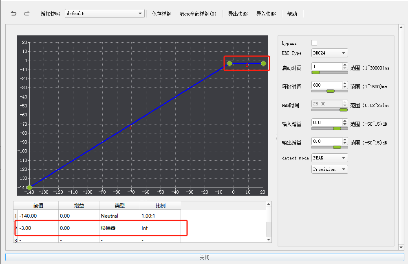Select the -3.00 threshold cell
This screenshot has width=408, height=264.
coord(38,228)
